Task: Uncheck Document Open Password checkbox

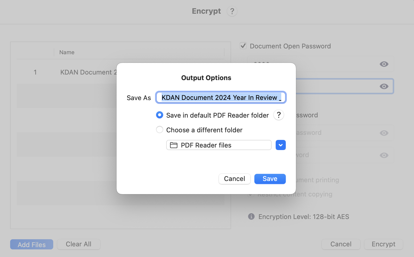Action: click(x=243, y=46)
